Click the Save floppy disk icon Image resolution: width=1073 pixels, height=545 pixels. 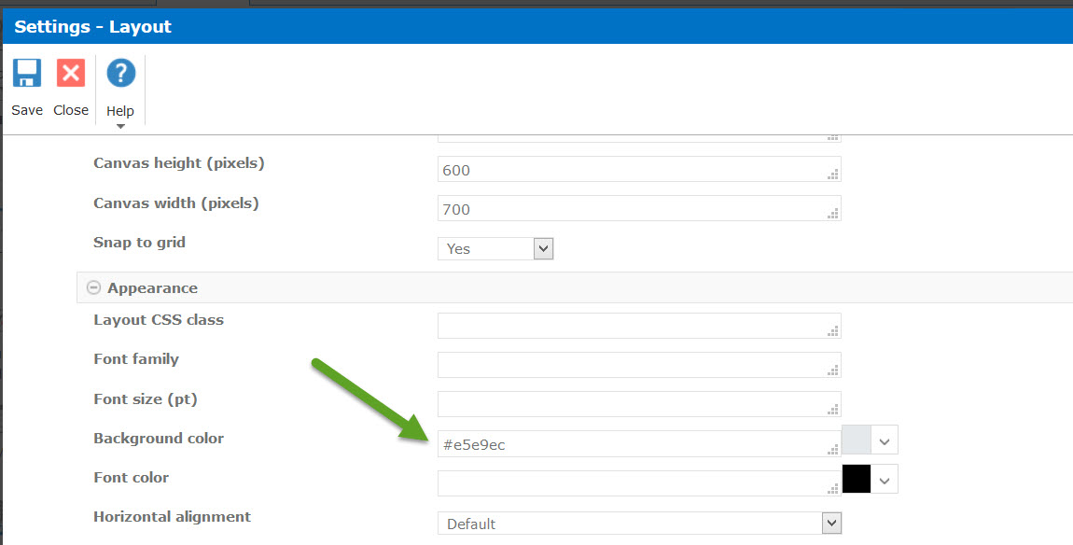[27, 73]
